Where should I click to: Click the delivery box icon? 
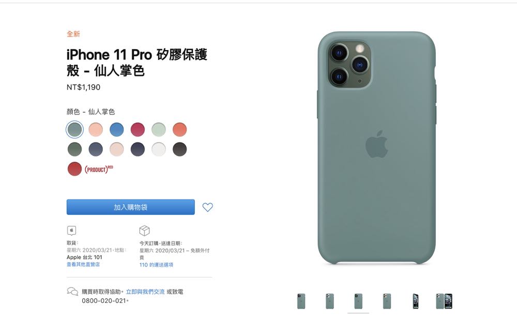click(x=144, y=230)
